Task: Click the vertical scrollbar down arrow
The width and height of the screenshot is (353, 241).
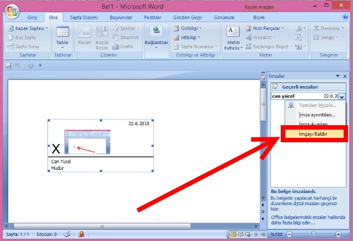Action: [263, 198]
